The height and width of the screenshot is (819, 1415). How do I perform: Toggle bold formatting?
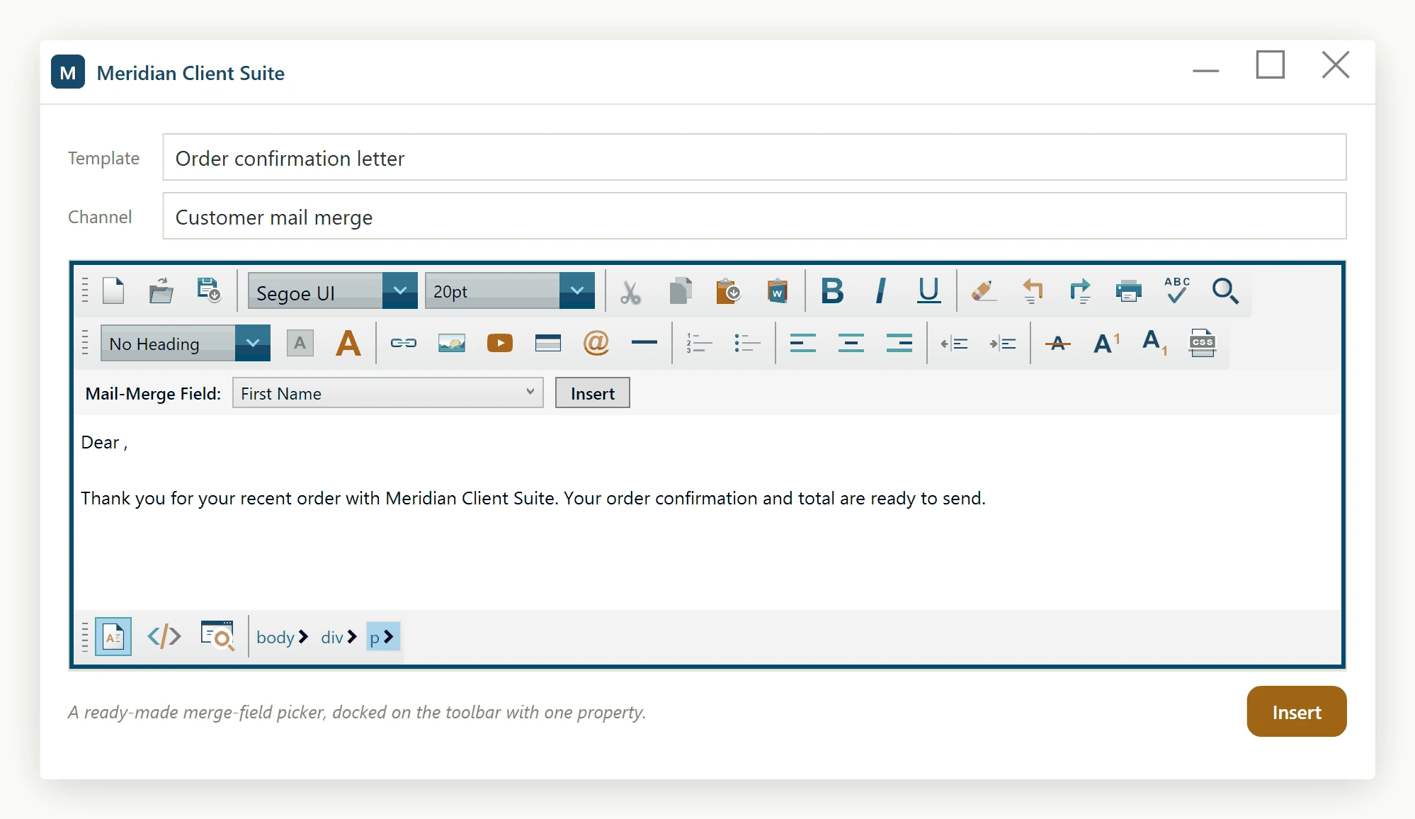(x=832, y=291)
